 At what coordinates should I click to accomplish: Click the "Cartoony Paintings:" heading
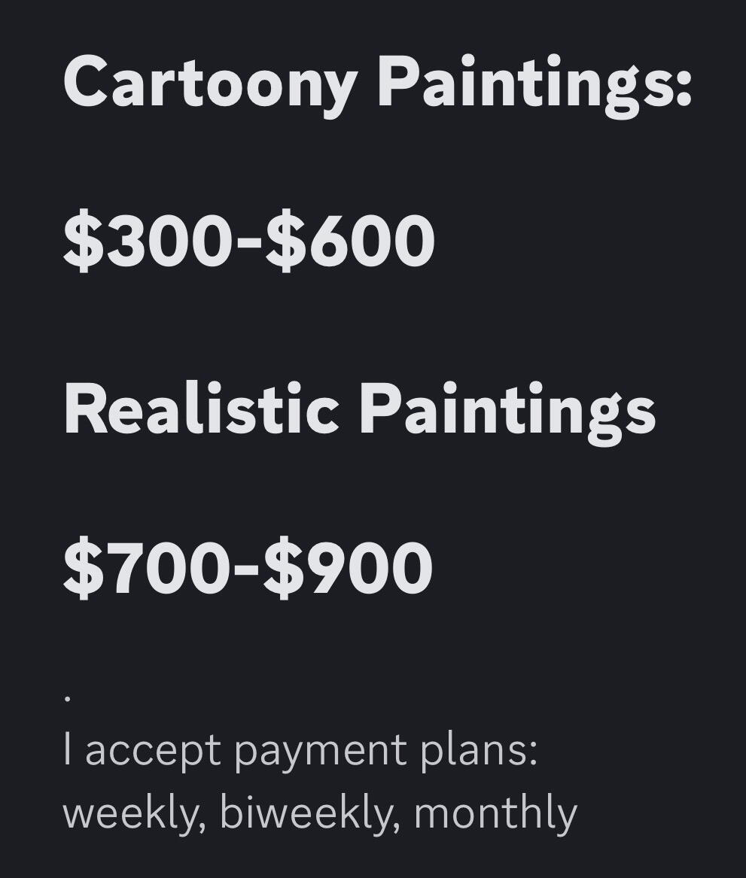(376, 83)
